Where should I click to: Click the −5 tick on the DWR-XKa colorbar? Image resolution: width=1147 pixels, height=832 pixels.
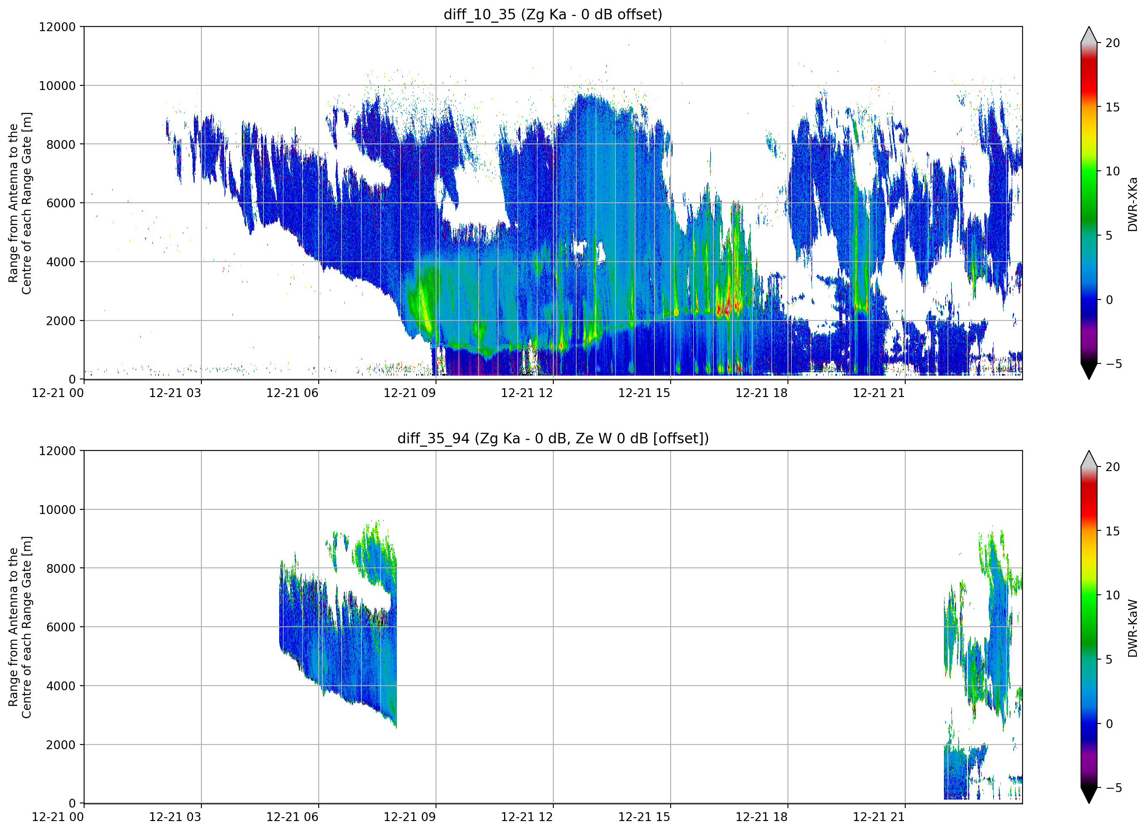pyautogui.click(x=1114, y=363)
